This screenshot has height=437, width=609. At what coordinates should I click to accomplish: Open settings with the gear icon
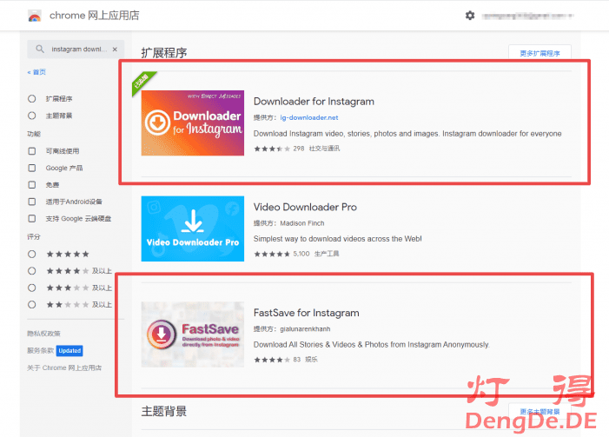470,16
